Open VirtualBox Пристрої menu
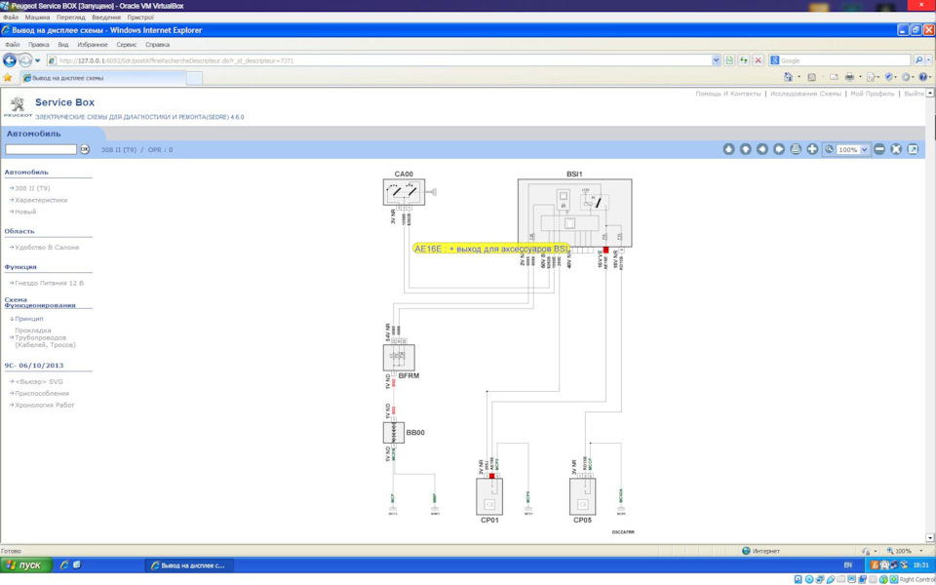Image resolution: width=936 pixels, height=585 pixels. (140, 18)
